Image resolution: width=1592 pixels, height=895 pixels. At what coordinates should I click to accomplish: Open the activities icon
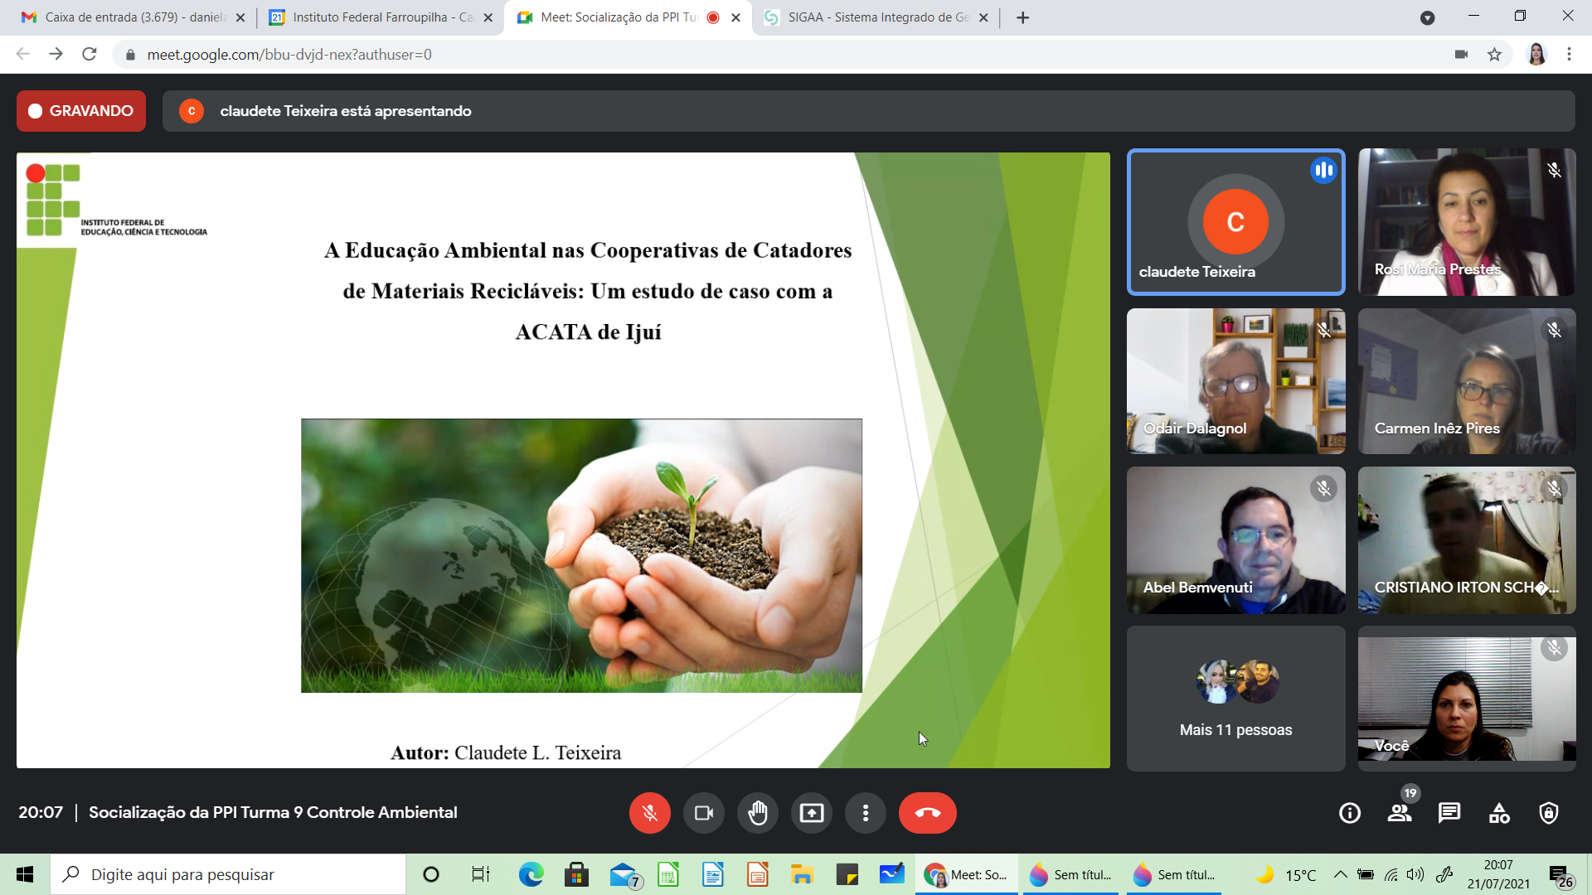[x=1499, y=813]
